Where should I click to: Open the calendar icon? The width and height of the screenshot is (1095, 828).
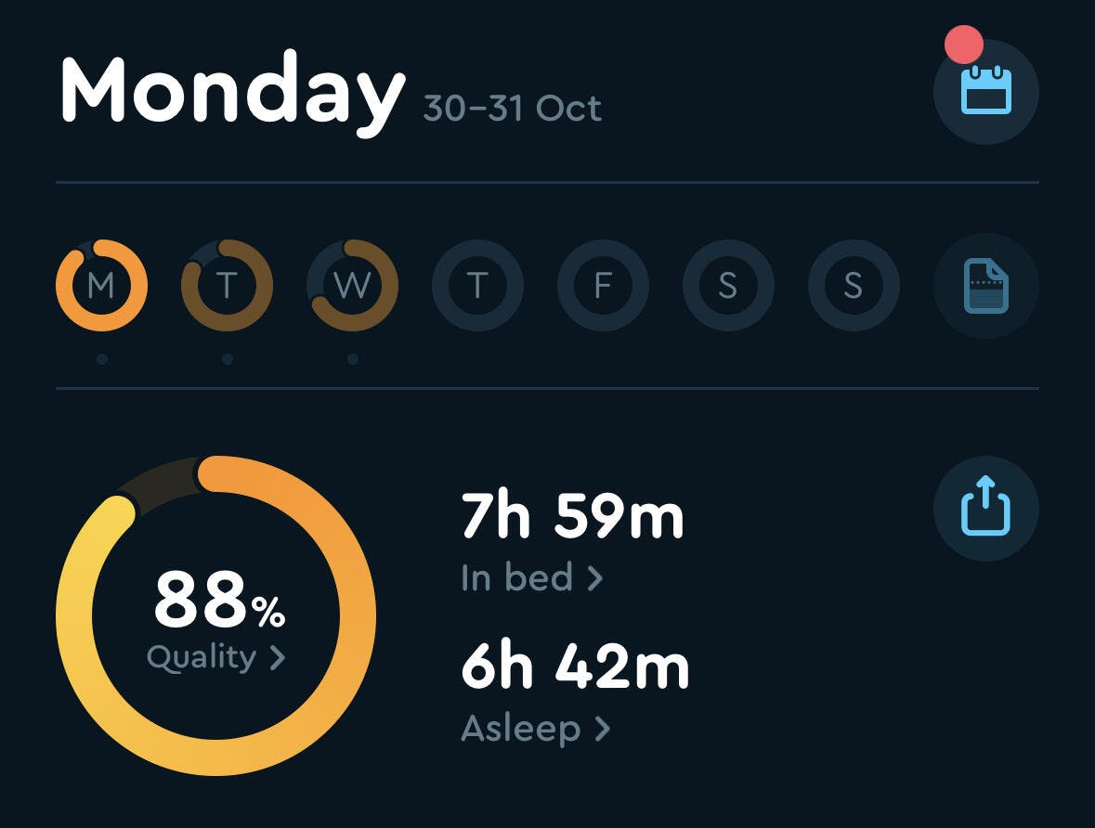tap(985, 92)
